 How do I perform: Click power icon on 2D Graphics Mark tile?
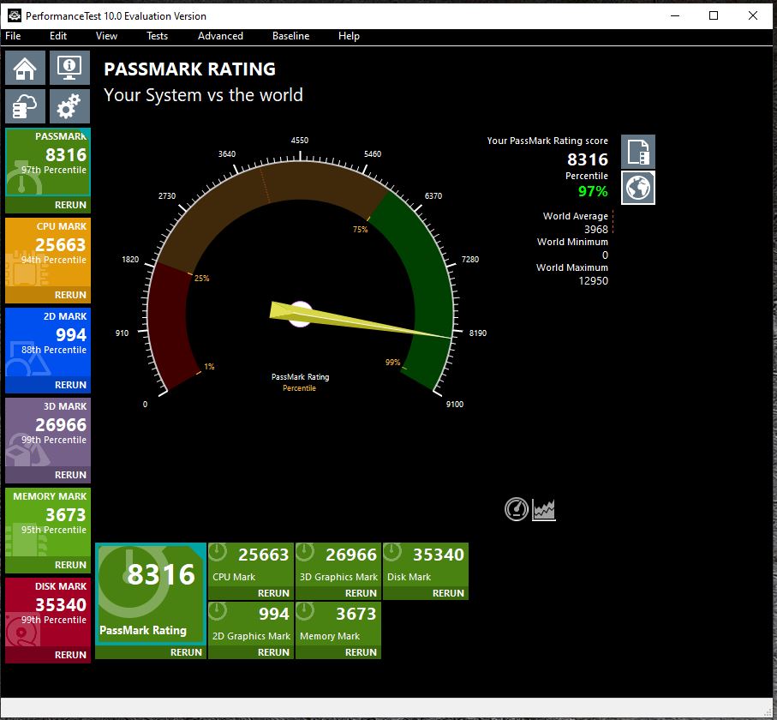(218, 611)
